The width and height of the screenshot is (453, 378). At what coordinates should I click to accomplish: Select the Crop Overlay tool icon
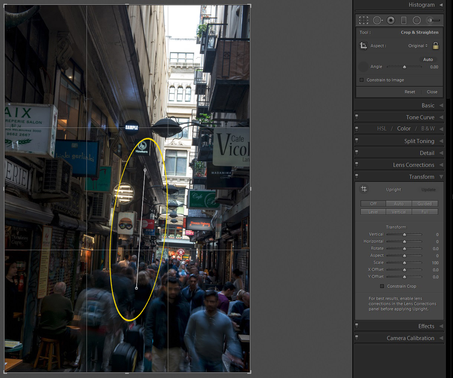click(x=364, y=20)
